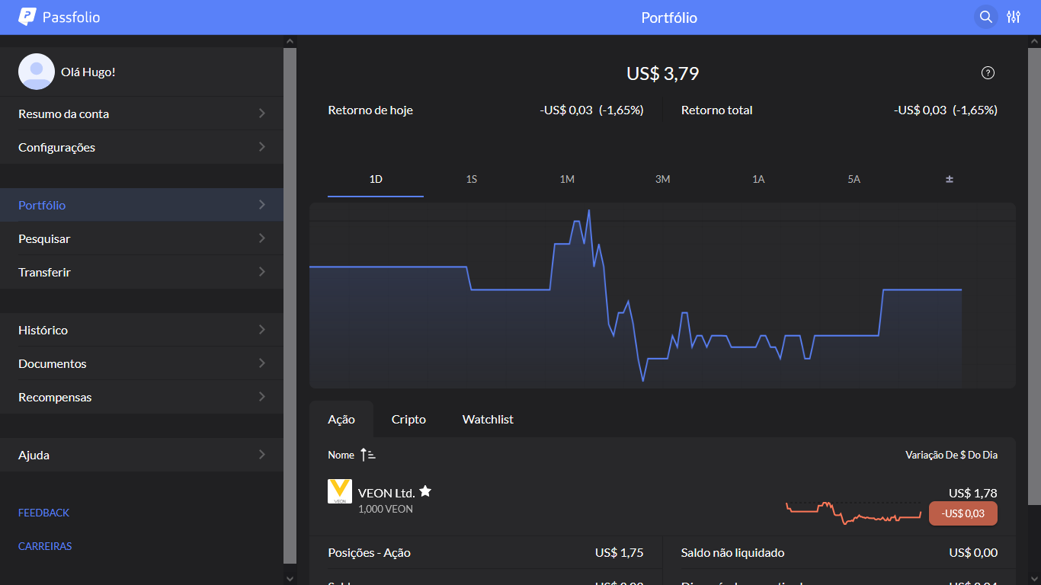Click the Retorno total label
This screenshot has width=1041, height=585.
pos(716,110)
